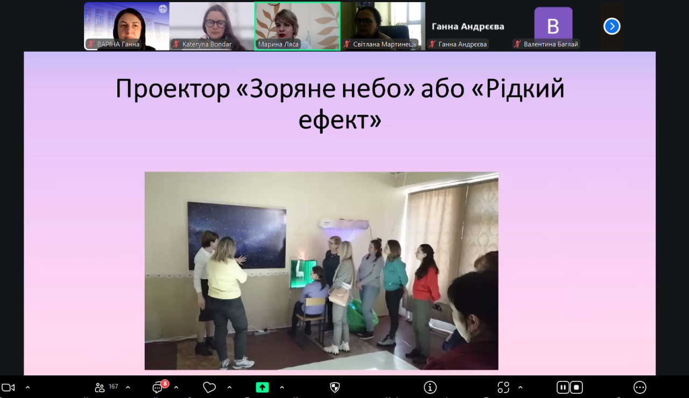The image size is (689, 398).
Task: Select Kateryna Bondar's video tile
Action: click(212, 26)
